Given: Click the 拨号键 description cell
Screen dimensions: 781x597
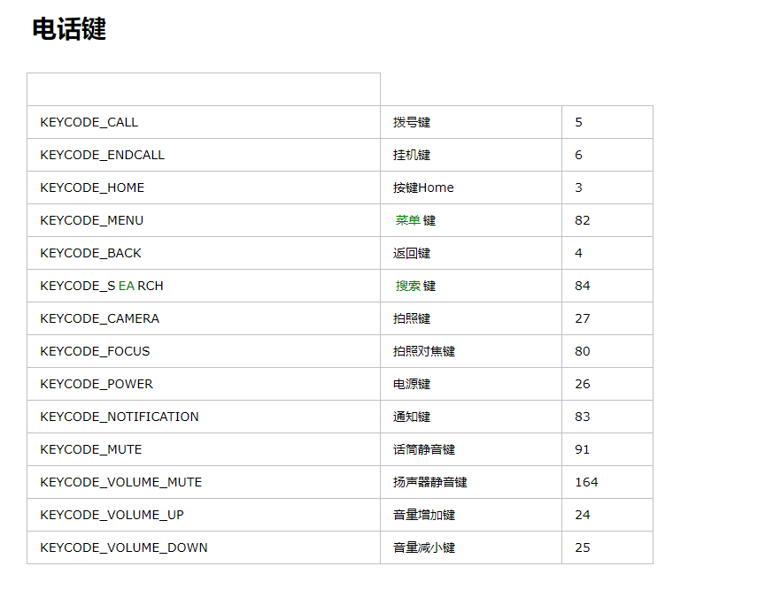Looking at the screenshot, I should click(471, 122).
